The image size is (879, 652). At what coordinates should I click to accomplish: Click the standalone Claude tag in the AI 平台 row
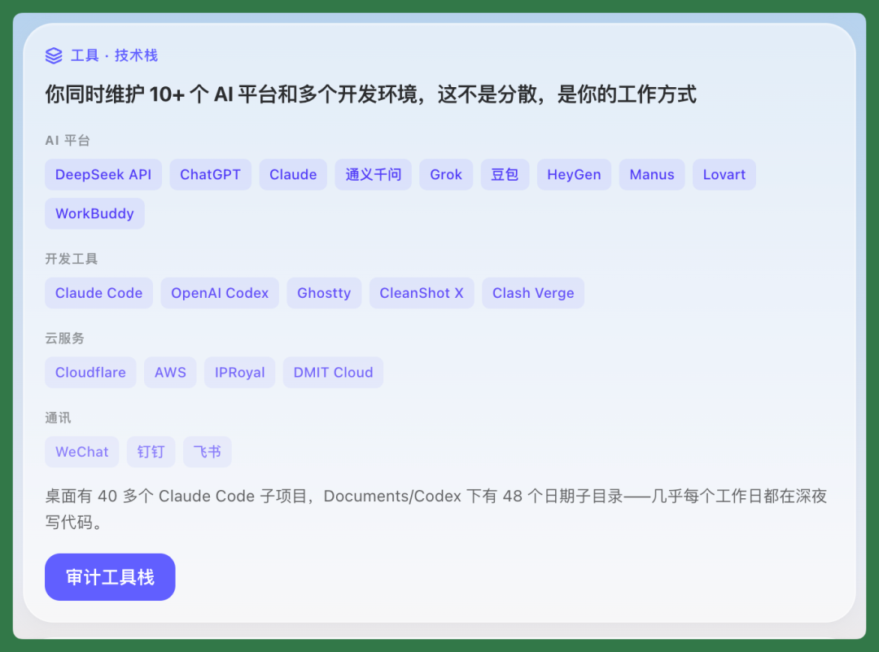293,174
